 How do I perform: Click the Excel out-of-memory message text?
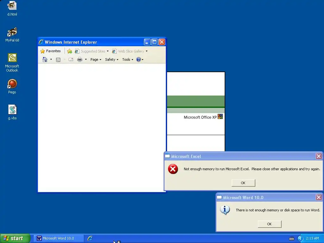(252, 169)
